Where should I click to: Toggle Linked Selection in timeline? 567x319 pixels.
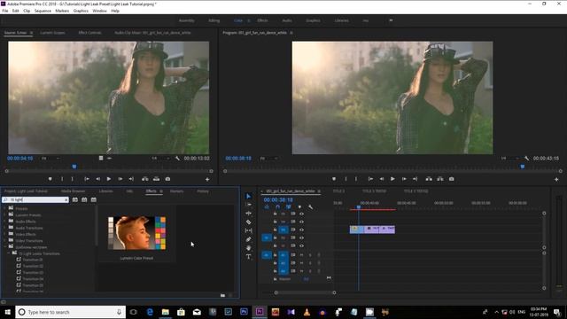289,206
